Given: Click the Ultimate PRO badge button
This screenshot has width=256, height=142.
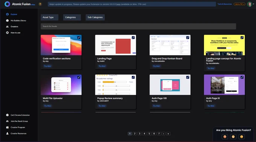Looking at the screenshot, I should [x=239, y=4].
